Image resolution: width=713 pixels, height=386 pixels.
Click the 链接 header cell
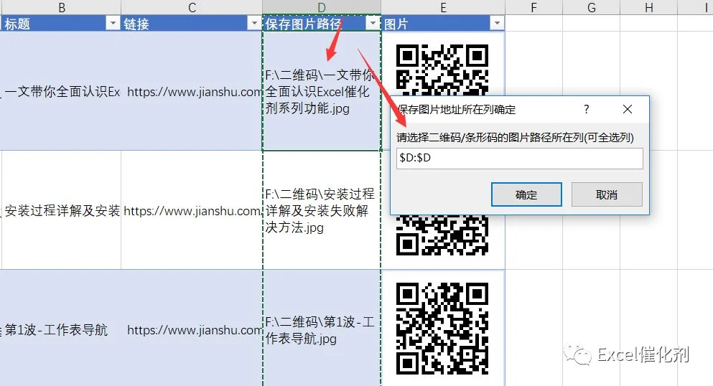point(192,23)
